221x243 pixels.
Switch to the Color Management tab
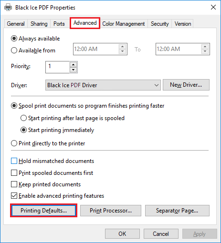pos(124,24)
